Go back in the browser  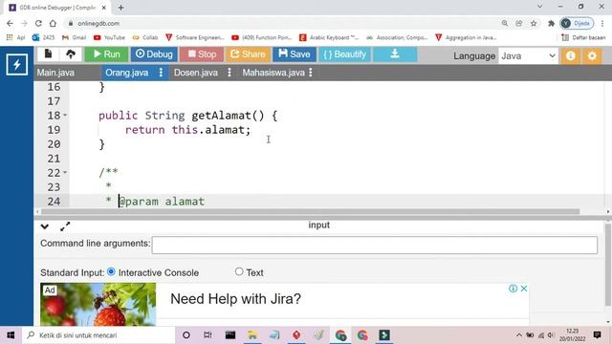click(10, 23)
